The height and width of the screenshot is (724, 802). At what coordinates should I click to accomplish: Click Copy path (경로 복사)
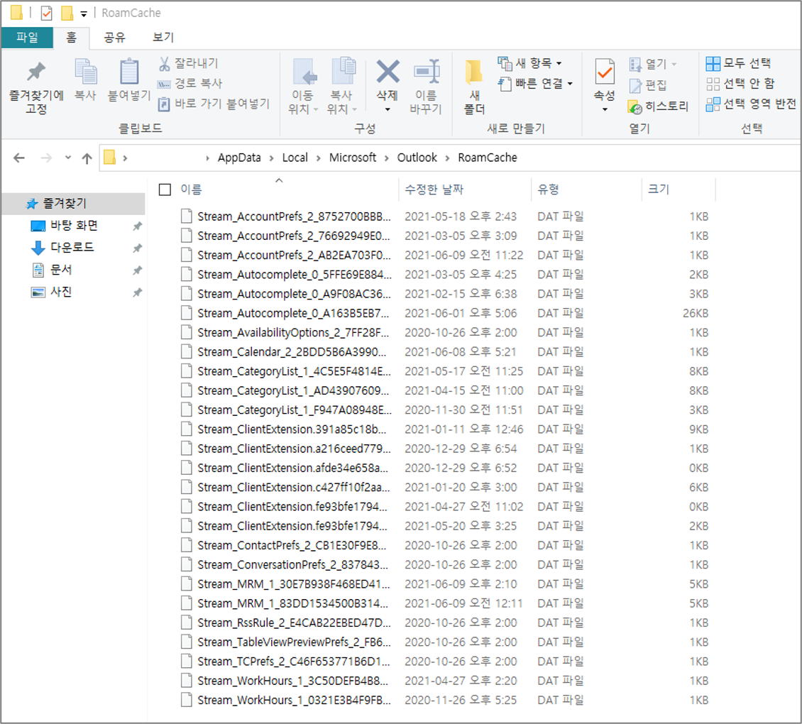[x=189, y=83]
